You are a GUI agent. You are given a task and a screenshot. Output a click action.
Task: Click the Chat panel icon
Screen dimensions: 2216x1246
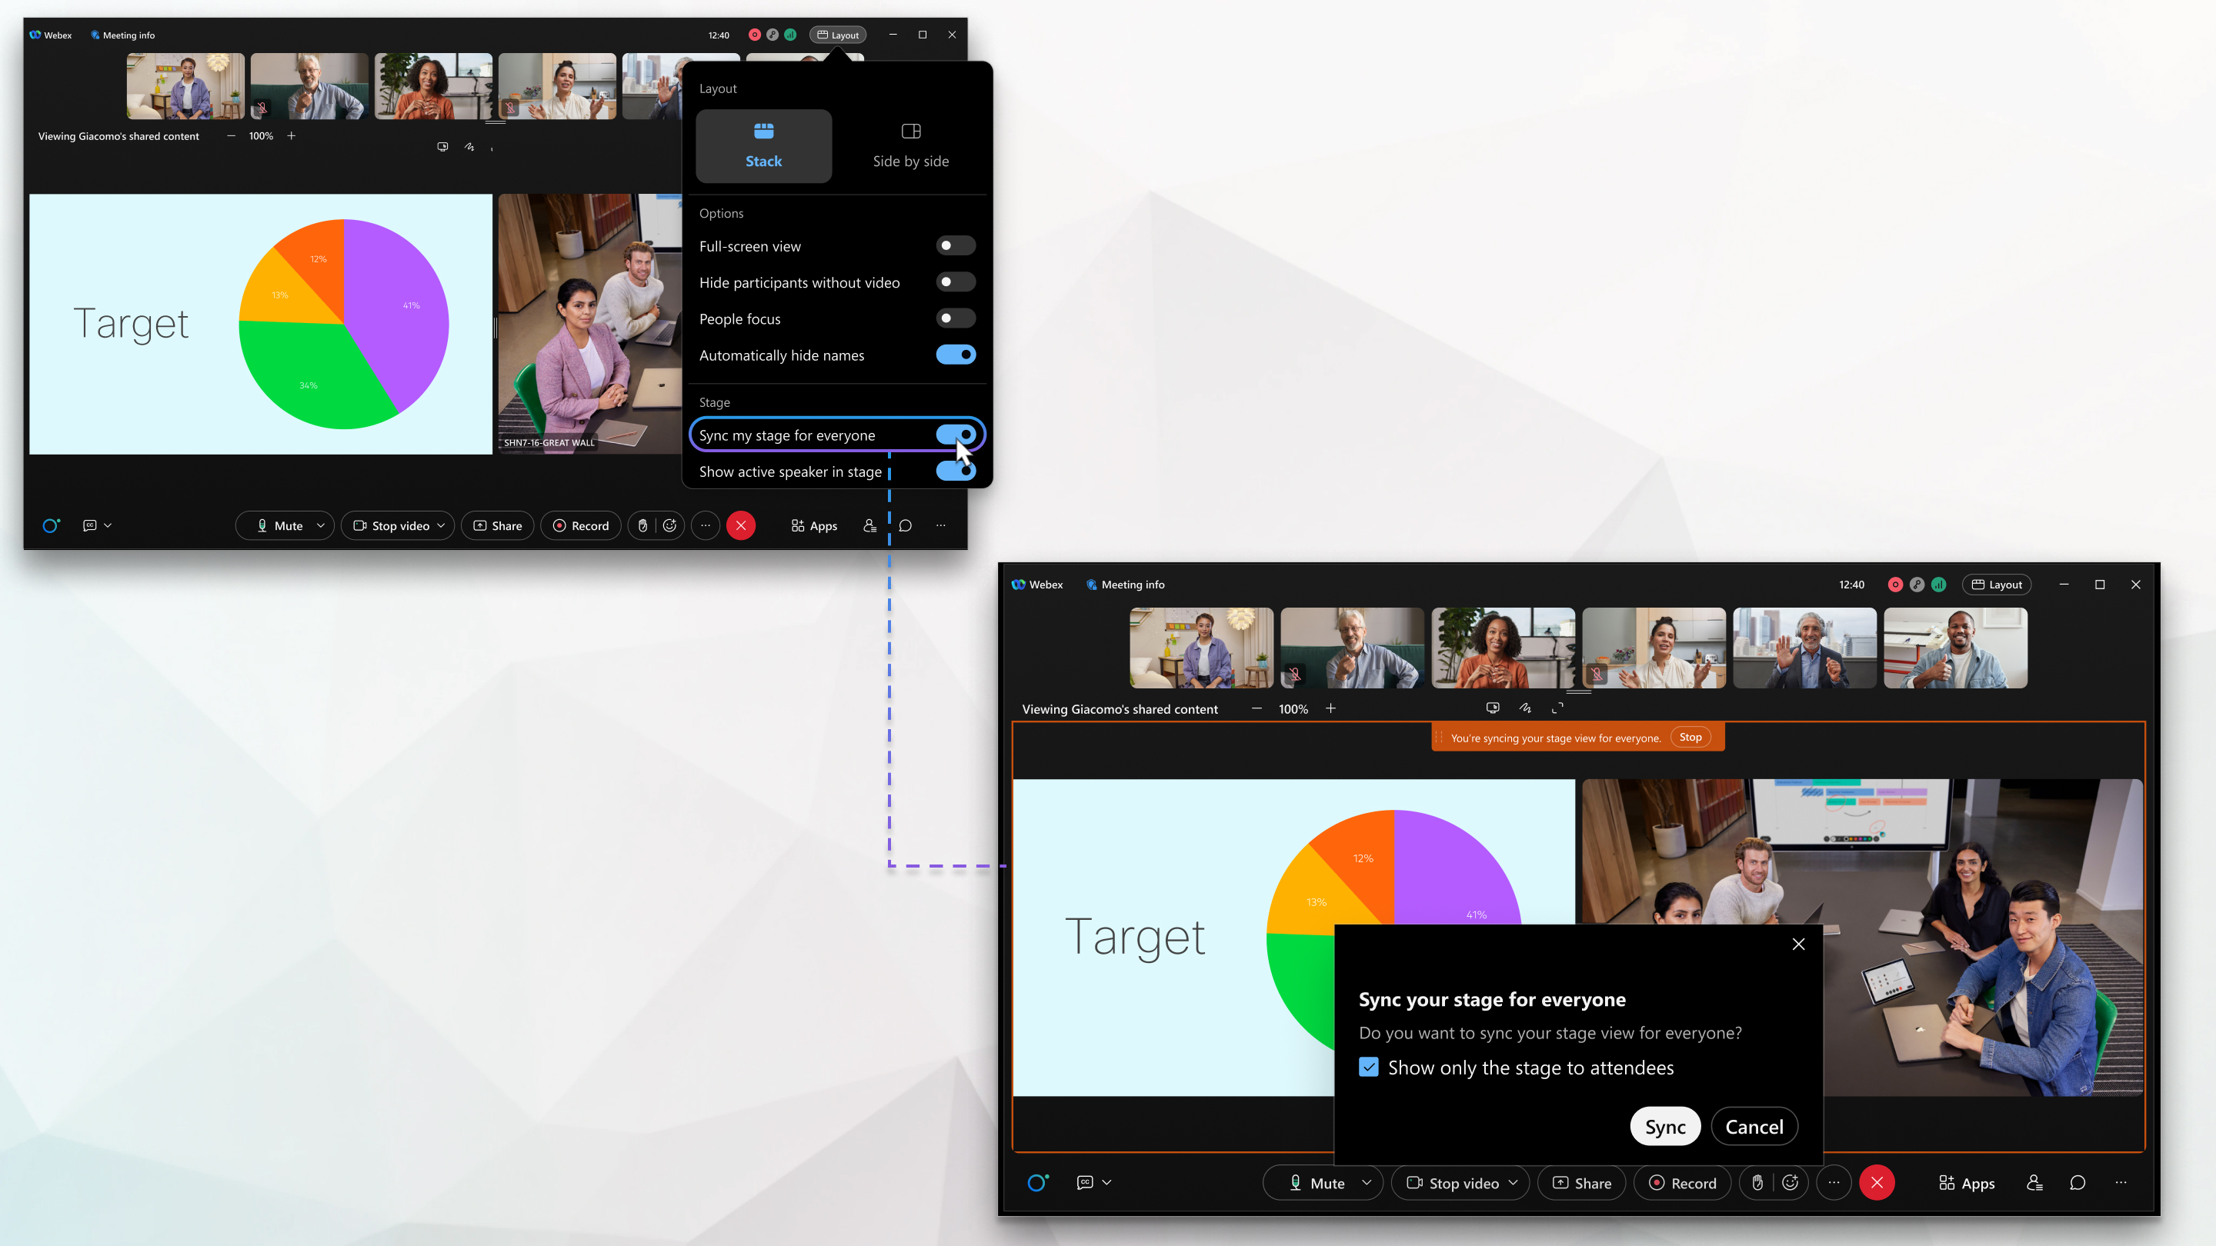2077,1182
